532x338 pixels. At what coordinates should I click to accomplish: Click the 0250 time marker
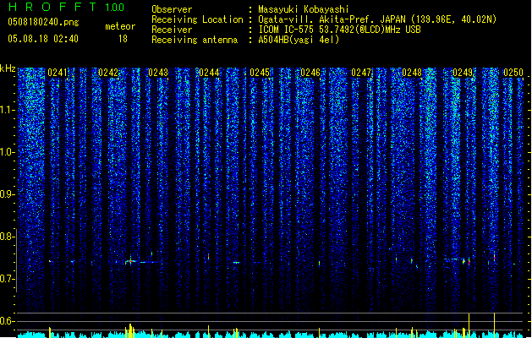(513, 73)
